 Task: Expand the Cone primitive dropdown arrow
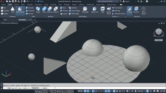pos(13,14)
